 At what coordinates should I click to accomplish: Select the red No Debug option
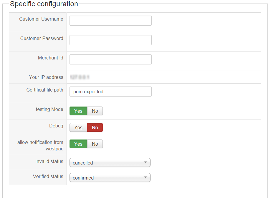click(95, 127)
